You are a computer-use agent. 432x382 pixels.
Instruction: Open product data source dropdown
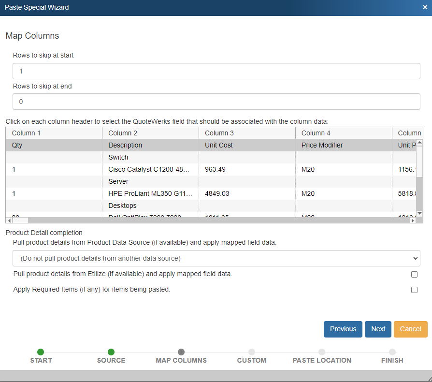216,258
